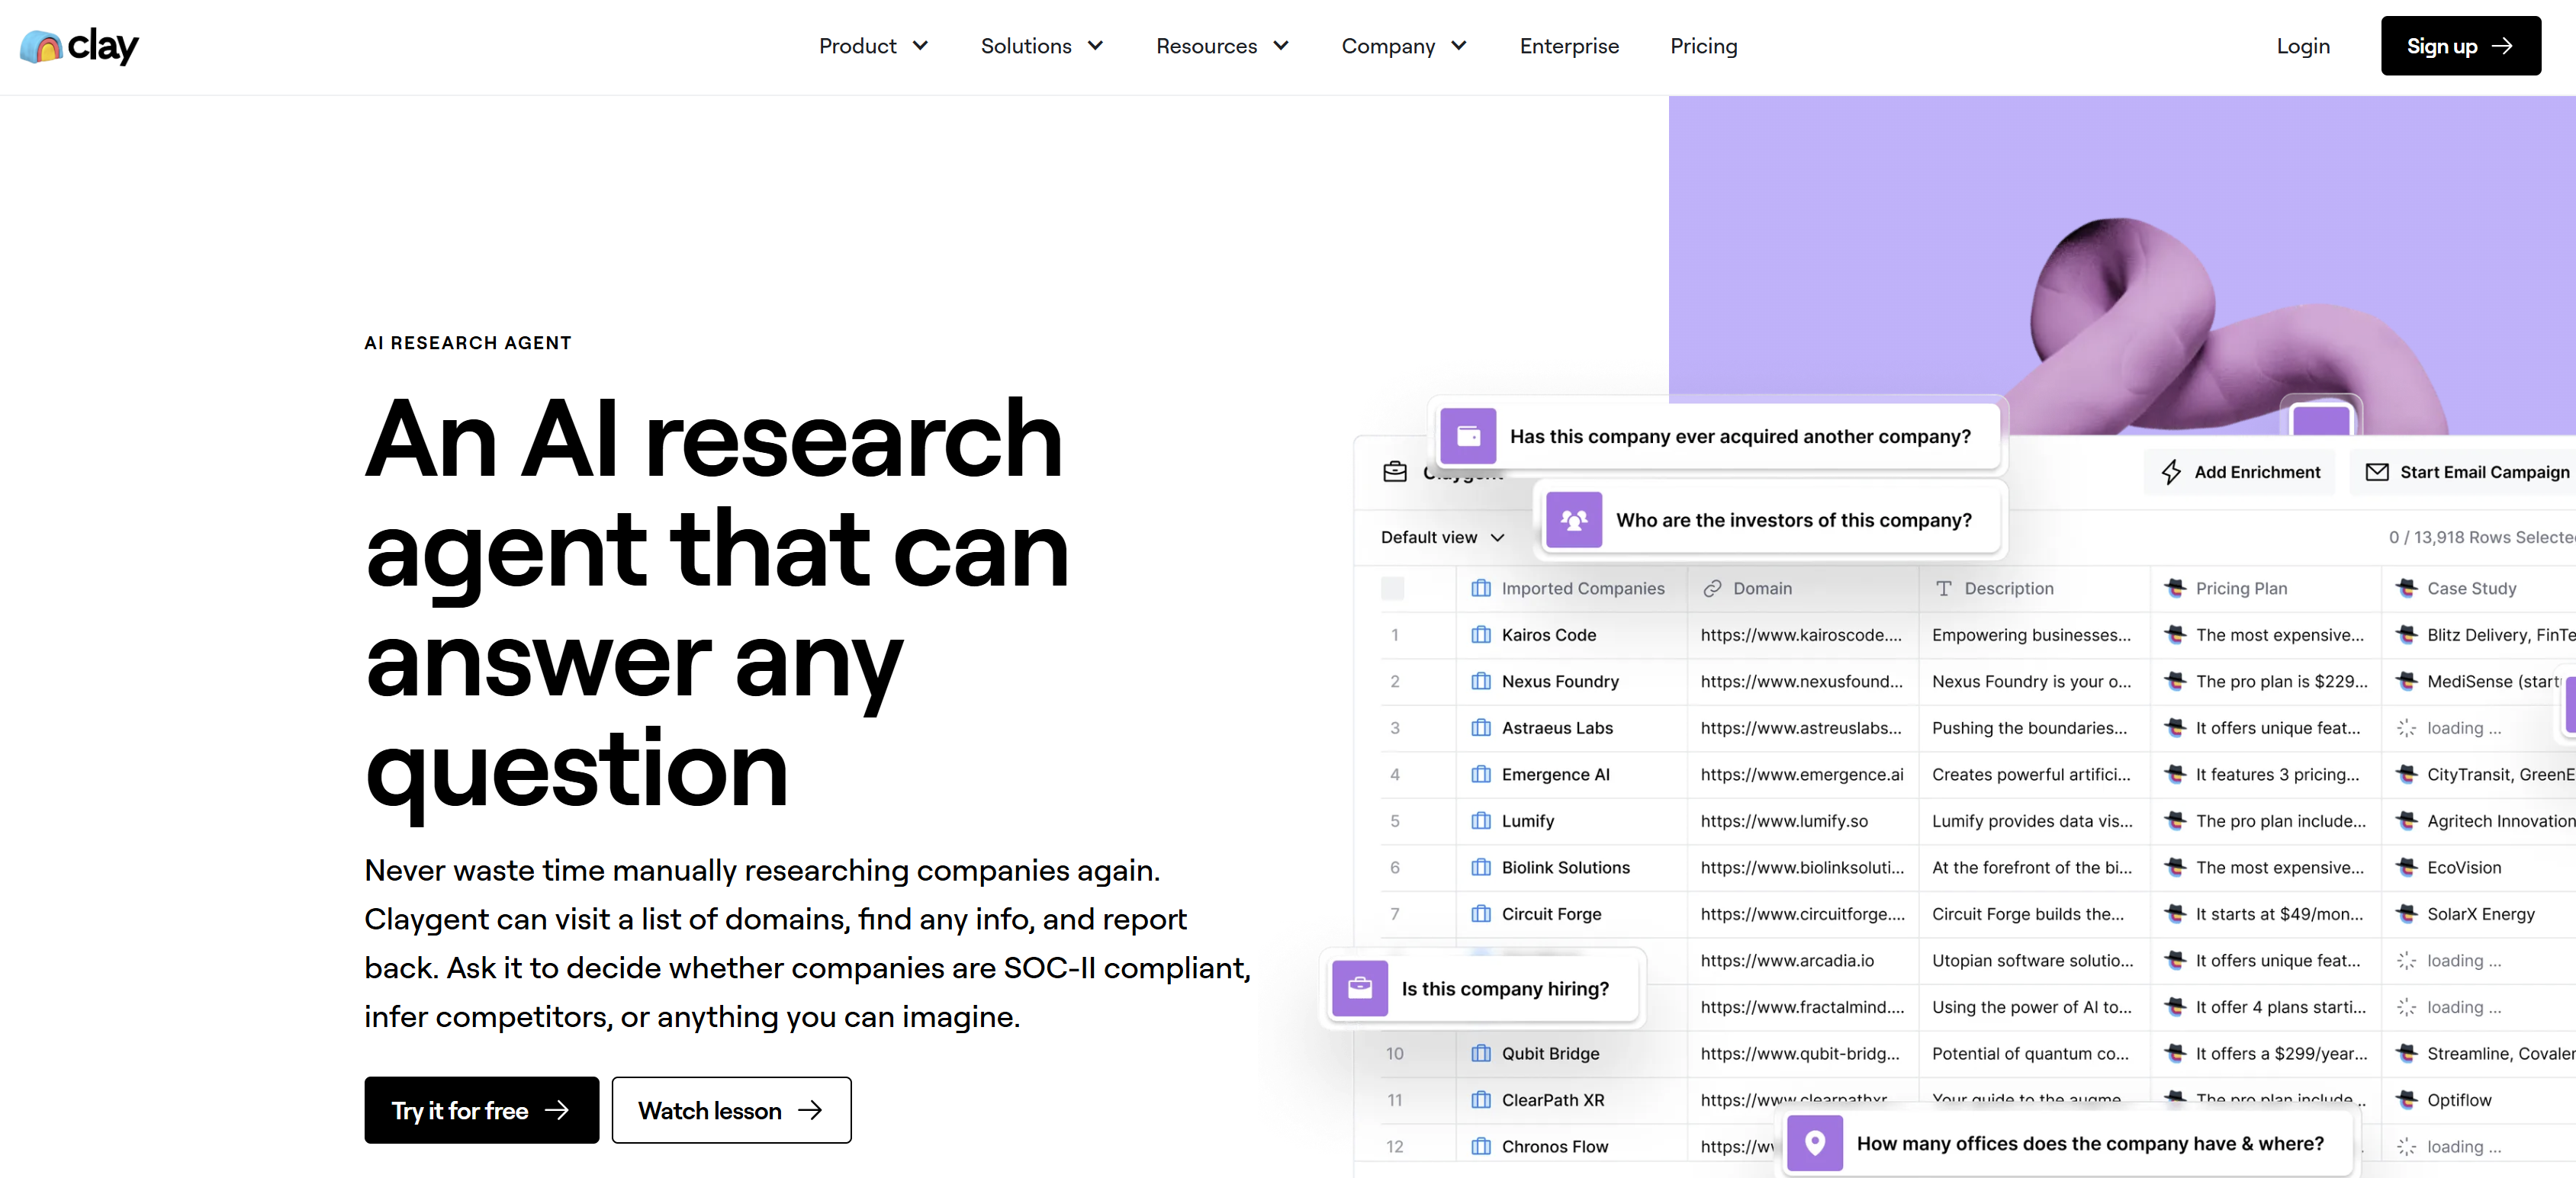Click the purple location pin icon on offices question
The height and width of the screenshot is (1178, 2576).
tap(1815, 1143)
